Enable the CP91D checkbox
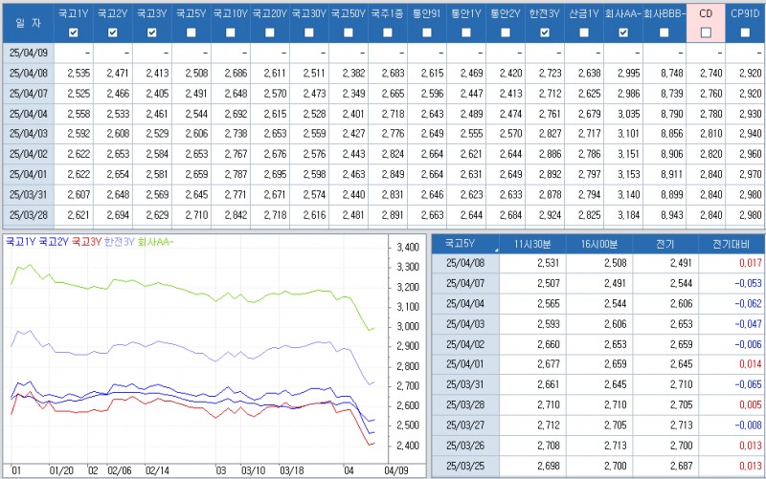 point(745,33)
